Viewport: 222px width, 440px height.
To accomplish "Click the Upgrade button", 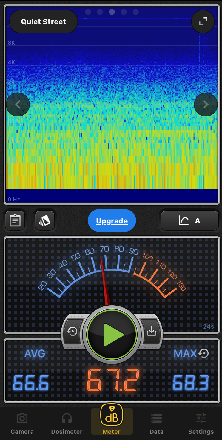I will coord(112,221).
